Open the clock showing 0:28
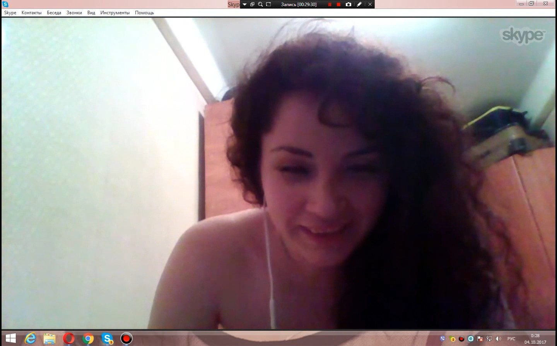 click(x=535, y=339)
